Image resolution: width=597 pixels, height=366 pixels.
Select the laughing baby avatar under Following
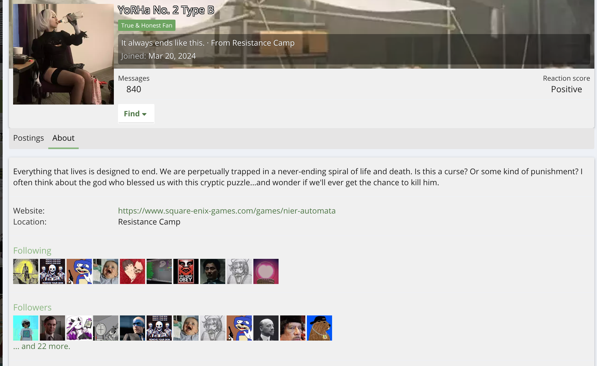(106, 271)
